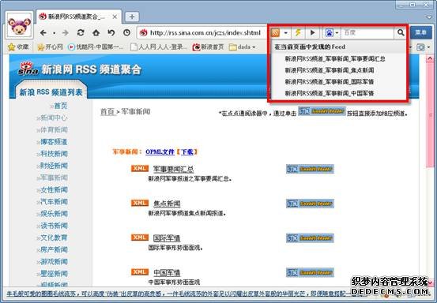Go back using the back arrow
Screen dimensions: 437x303
click(43, 33)
